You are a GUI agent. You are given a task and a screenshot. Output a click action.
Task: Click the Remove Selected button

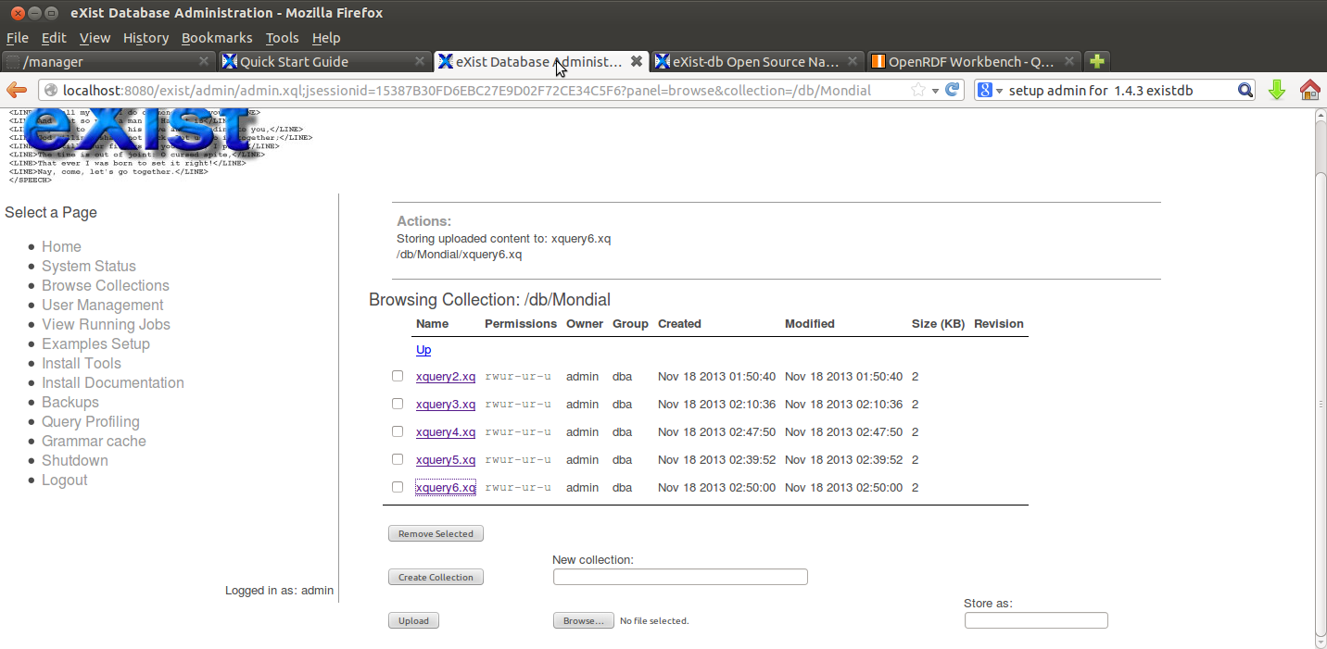(x=436, y=533)
